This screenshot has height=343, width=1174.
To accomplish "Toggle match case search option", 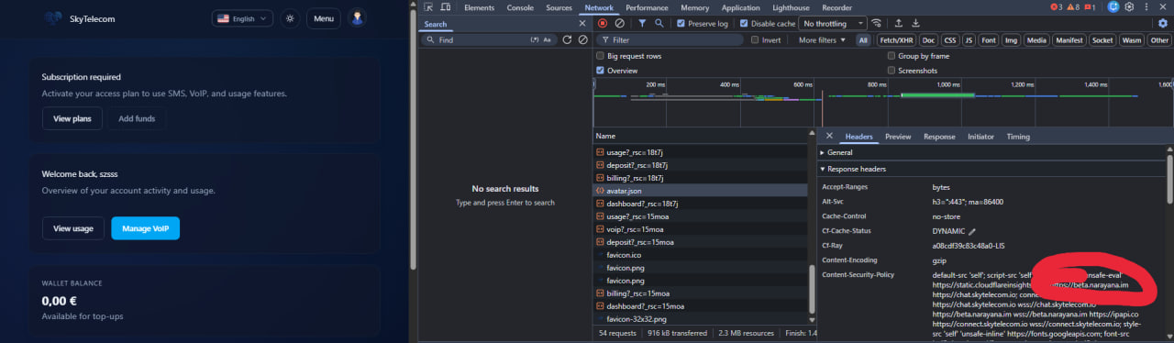I will 548,39.
